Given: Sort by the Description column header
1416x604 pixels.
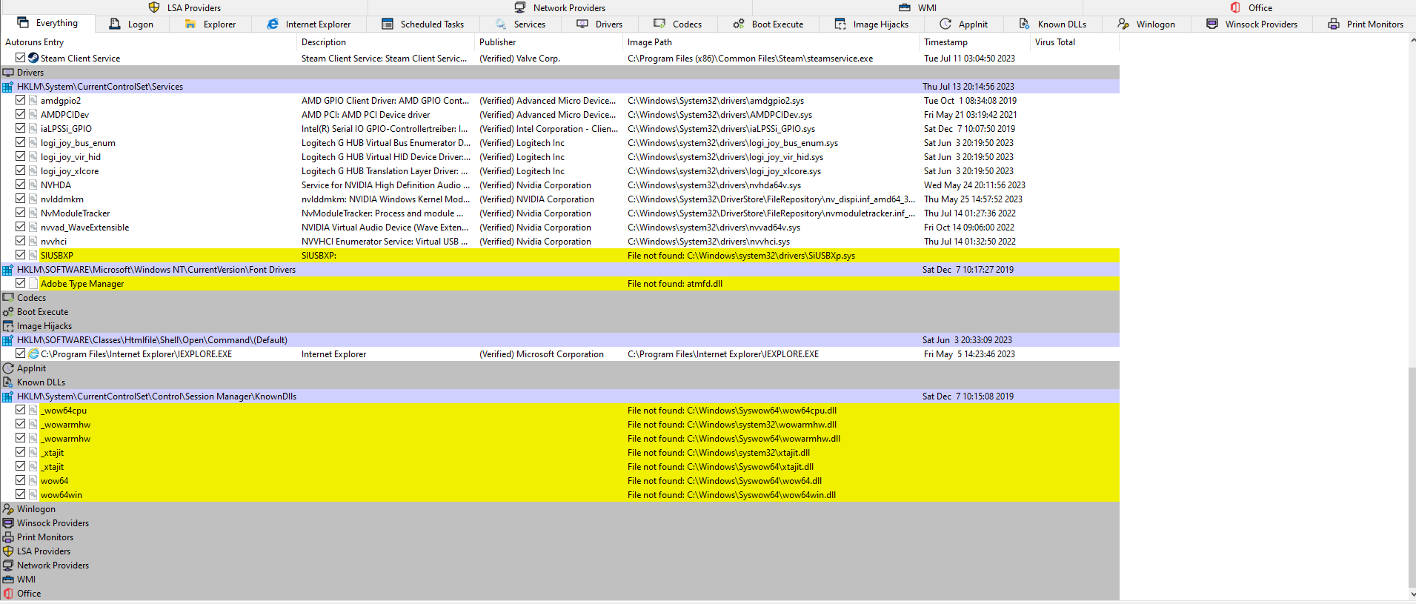Looking at the screenshot, I should pos(385,42).
